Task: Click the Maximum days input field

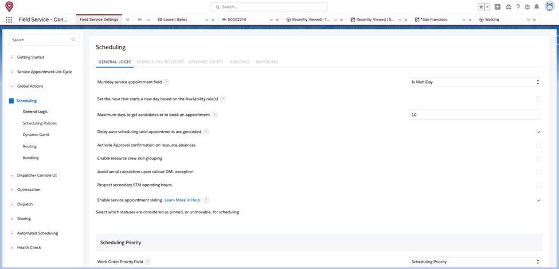Action: tap(475, 115)
